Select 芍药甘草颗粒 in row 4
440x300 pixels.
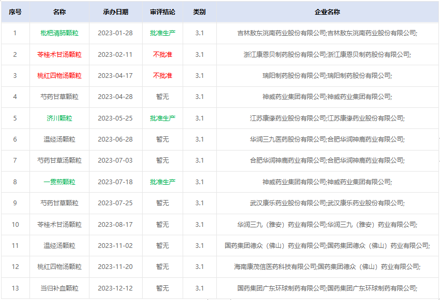pos(59,97)
